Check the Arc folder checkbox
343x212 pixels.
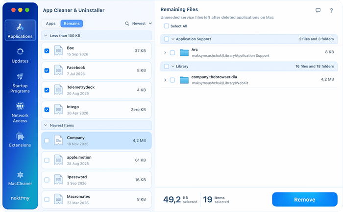click(172, 53)
